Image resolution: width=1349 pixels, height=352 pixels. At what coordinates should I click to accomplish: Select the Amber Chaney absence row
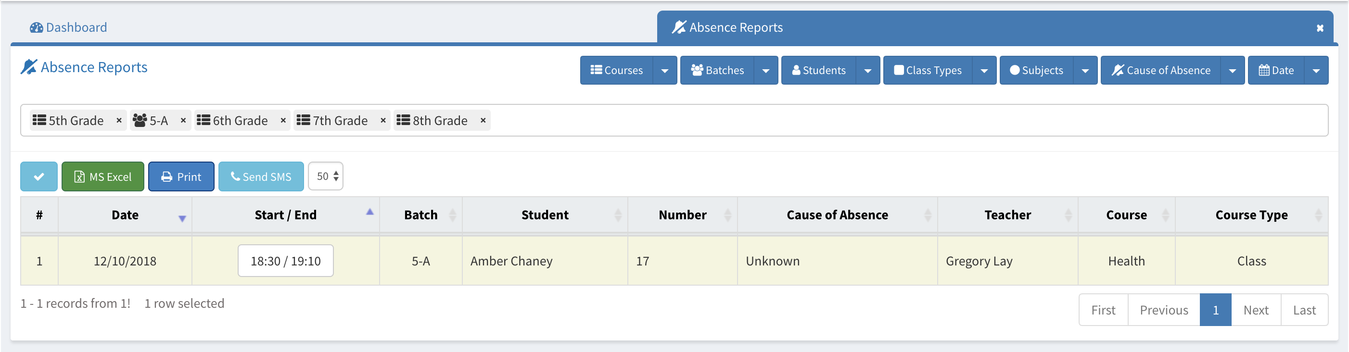(x=511, y=261)
